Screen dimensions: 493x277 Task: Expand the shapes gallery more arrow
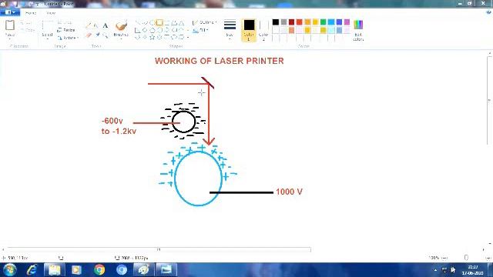click(188, 38)
